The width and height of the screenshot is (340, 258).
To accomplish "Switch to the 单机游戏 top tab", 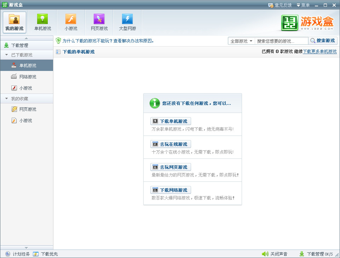I will pos(43,22).
